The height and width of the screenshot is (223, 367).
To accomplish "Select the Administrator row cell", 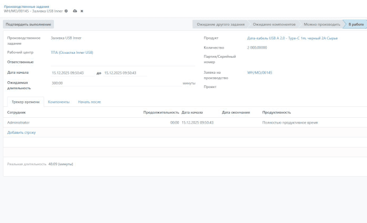I will point(18,122).
